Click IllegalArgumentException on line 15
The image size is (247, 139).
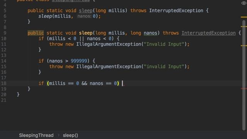point(108,66)
